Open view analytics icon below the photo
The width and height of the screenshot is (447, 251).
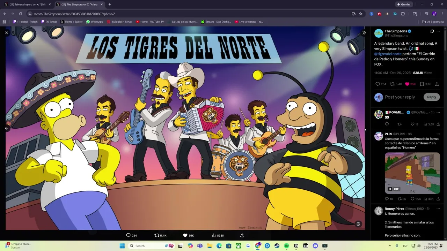click(x=214, y=235)
